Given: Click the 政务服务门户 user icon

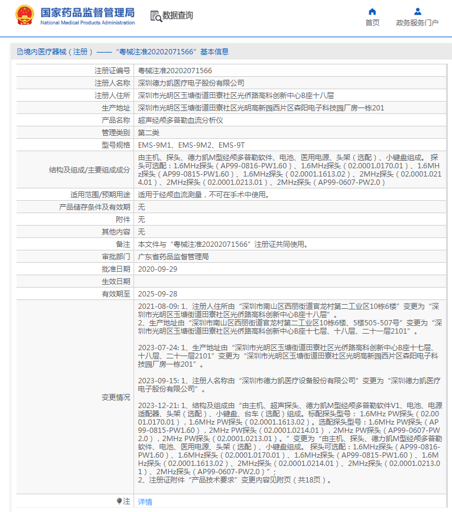Looking at the screenshot, I should 417,12.
